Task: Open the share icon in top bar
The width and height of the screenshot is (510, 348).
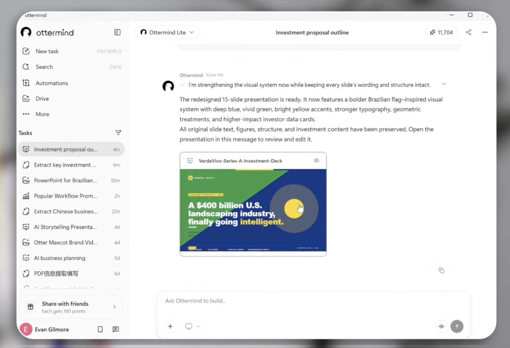Action: click(x=468, y=32)
